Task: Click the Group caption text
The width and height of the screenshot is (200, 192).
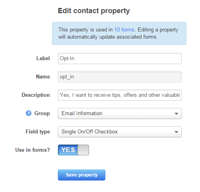Action: [x=42, y=113]
